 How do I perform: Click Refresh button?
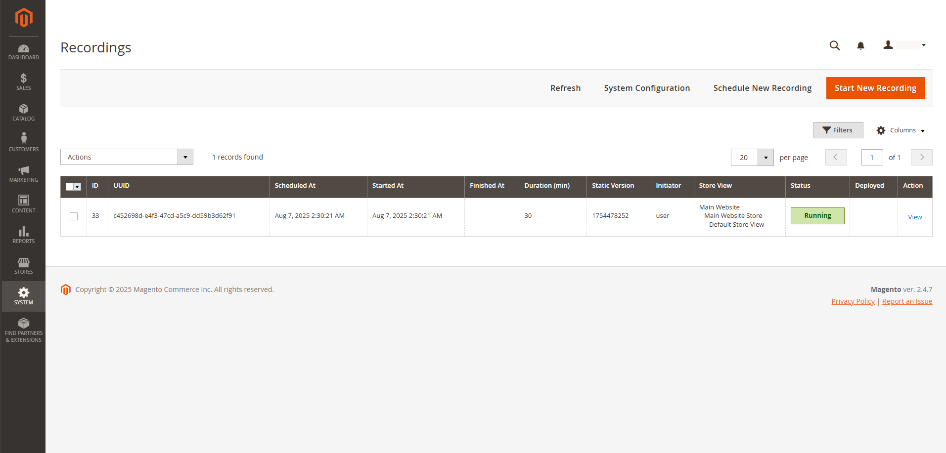pos(566,88)
